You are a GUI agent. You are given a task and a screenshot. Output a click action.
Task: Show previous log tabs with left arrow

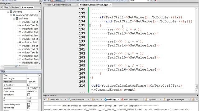(x=44, y=99)
